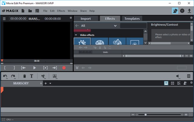The height and width of the screenshot is (122, 194).
Task: Click the effects search input field
Action: click(x=133, y=26)
